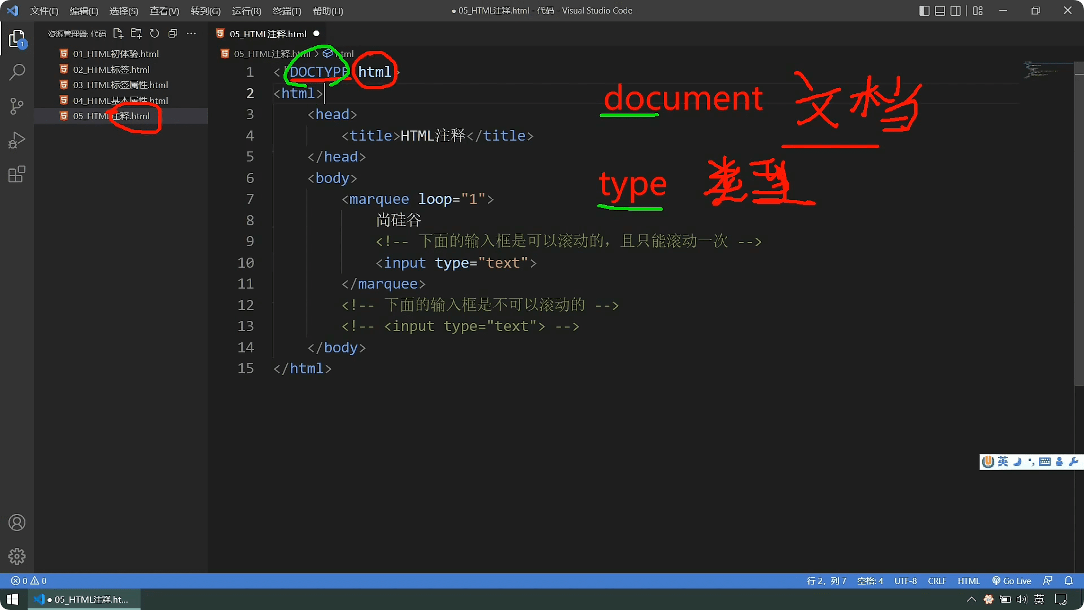Change UTF-8 encoding in status bar
The image size is (1084, 610).
905,581
